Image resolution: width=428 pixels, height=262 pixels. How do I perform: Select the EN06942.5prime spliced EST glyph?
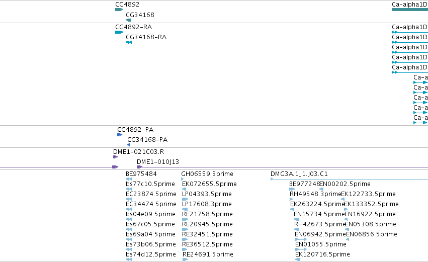(301, 239)
